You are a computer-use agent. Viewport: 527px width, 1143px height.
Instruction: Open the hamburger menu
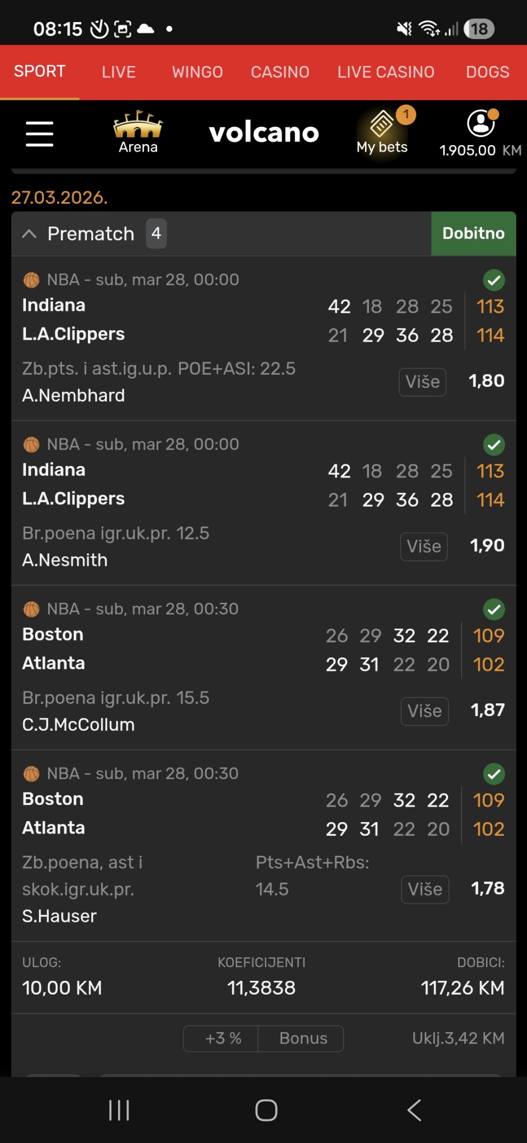pos(40,134)
